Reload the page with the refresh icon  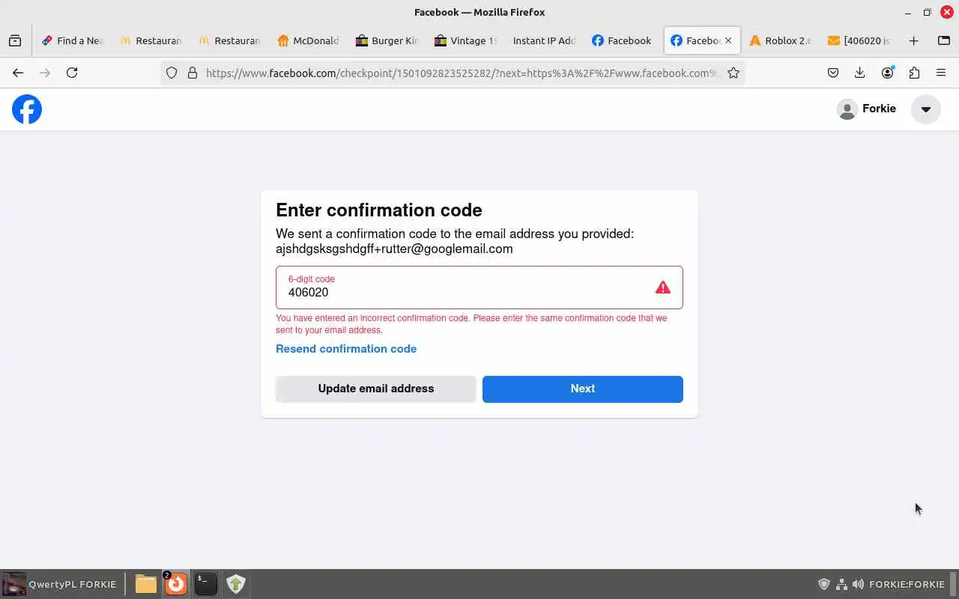tap(72, 73)
